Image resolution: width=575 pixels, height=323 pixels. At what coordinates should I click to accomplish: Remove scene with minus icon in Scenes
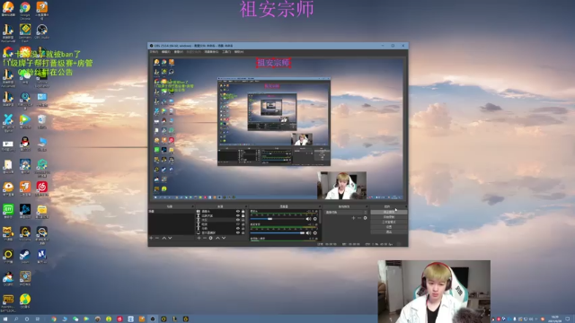pos(157,238)
